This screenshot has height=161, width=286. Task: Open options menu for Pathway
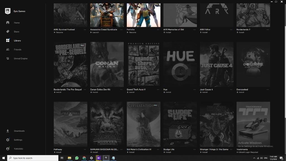pos(85,150)
